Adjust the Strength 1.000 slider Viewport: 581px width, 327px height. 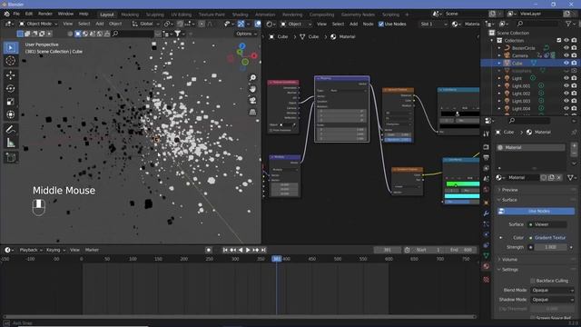tap(551, 247)
